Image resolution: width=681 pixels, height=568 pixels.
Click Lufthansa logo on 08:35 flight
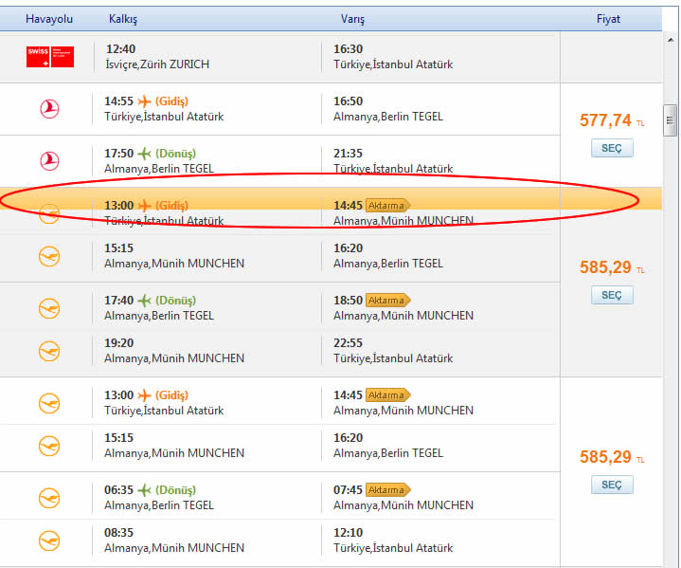coord(49,541)
